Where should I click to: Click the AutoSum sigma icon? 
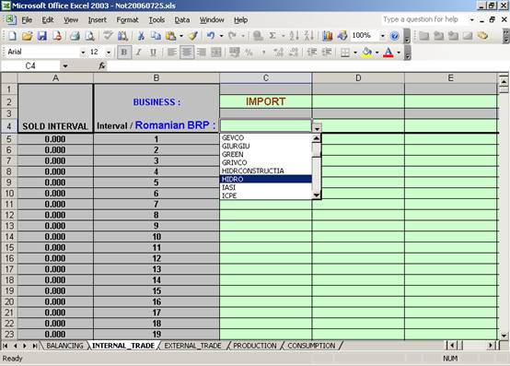click(272, 36)
